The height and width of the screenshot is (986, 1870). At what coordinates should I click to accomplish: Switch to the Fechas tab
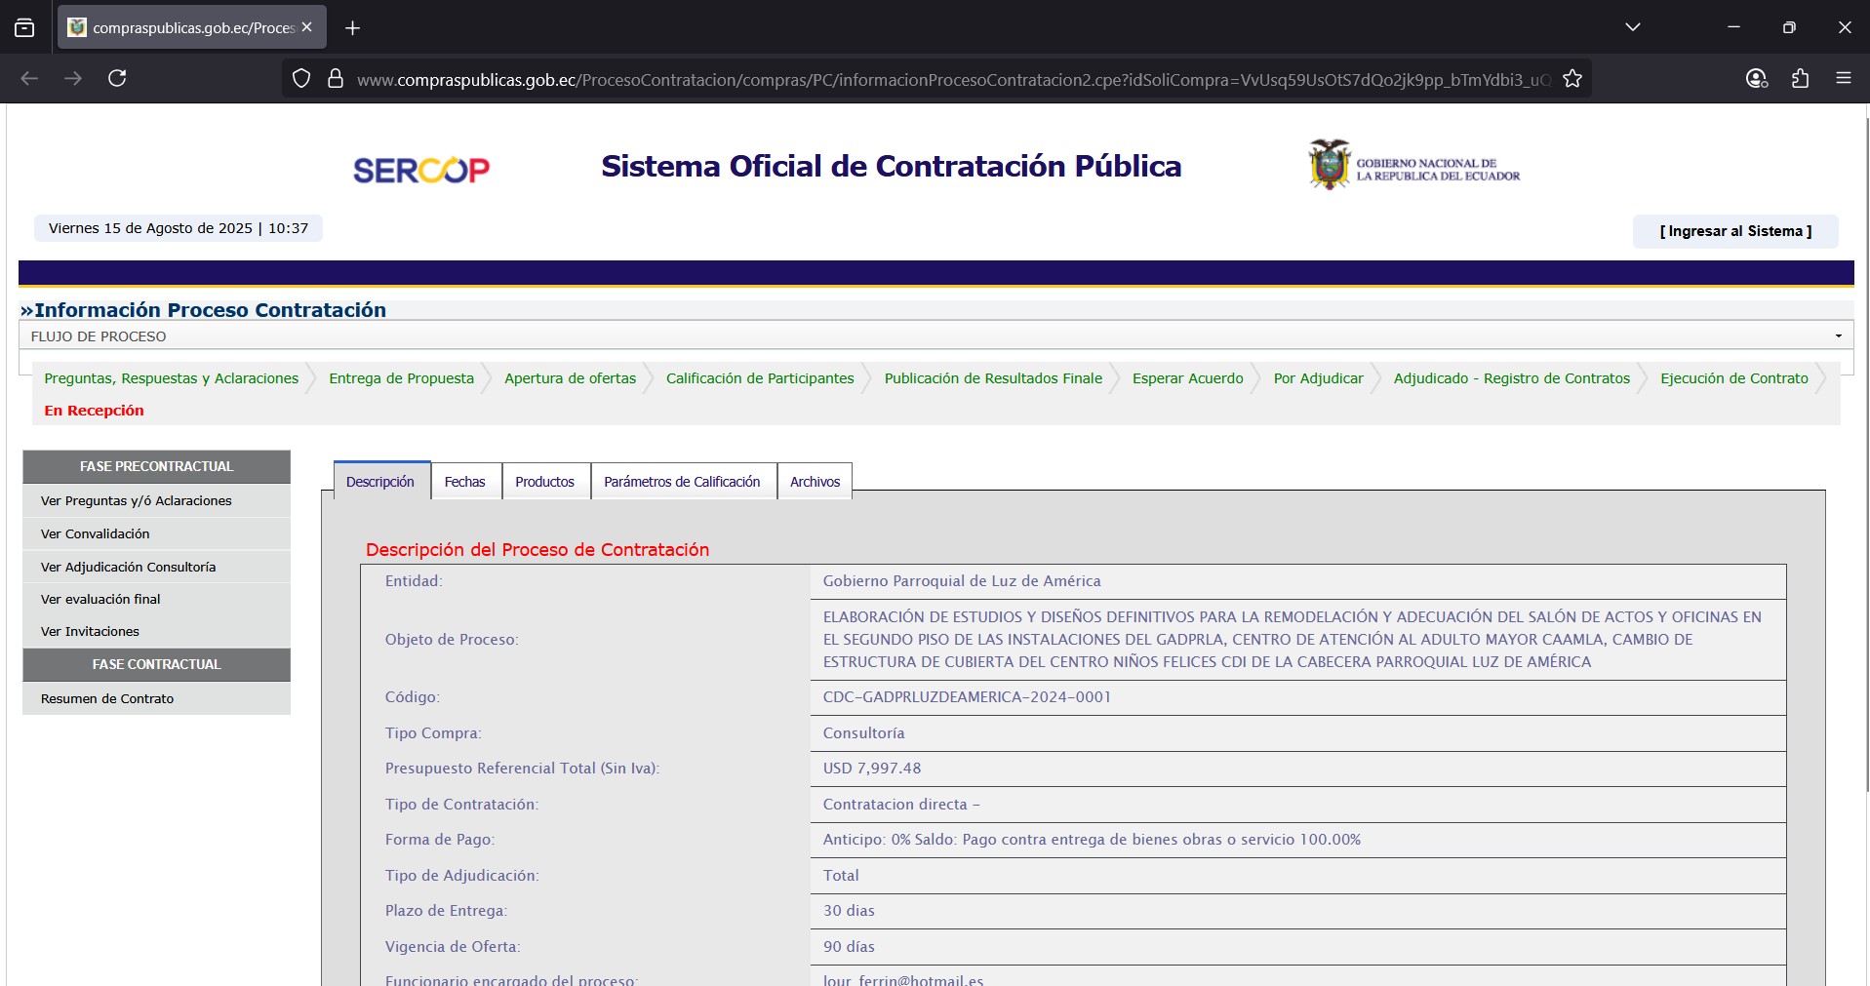click(464, 482)
